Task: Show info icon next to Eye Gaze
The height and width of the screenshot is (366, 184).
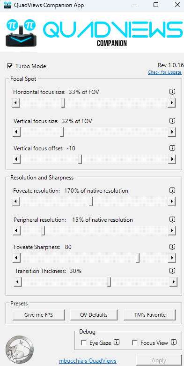Action: click(x=117, y=343)
